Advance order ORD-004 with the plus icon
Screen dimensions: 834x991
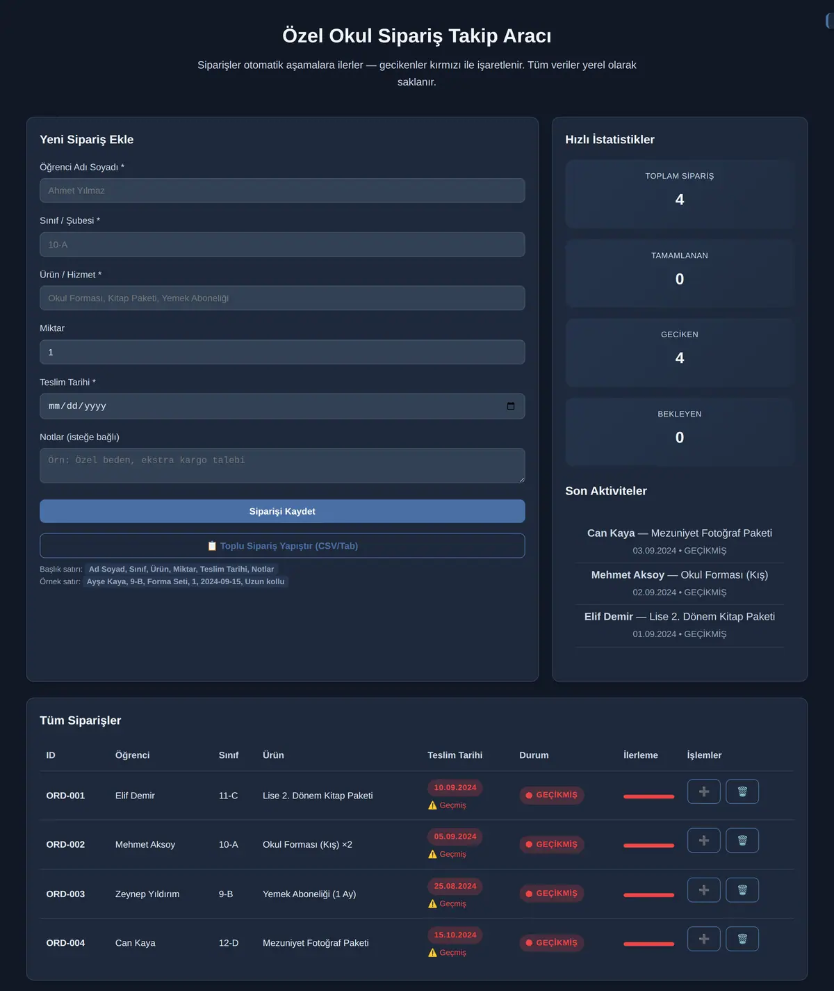(x=703, y=939)
